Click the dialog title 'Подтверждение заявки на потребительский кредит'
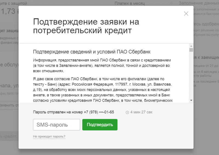 [x=86, y=26]
